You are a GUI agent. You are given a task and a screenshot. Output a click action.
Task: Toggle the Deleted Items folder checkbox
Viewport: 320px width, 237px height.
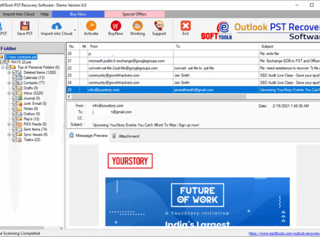pyautogui.click(x=15, y=72)
